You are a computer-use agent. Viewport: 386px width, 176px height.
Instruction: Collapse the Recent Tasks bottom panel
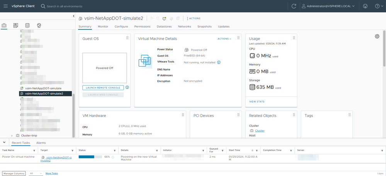(4, 143)
